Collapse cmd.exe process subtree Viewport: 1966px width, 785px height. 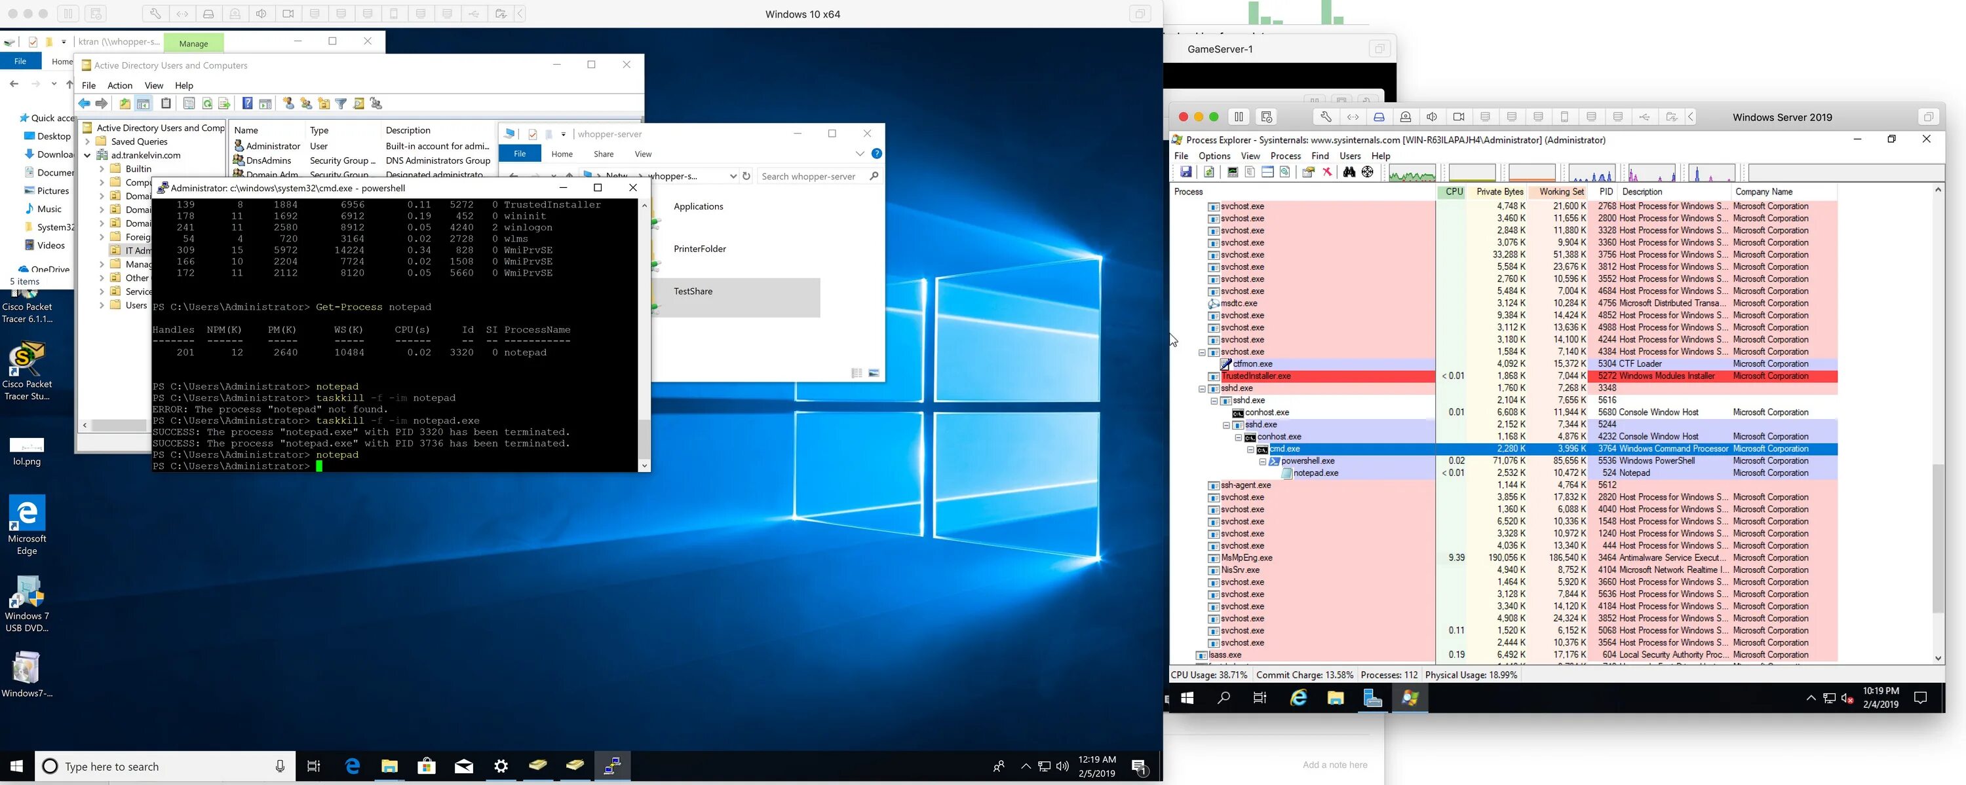[1251, 450]
